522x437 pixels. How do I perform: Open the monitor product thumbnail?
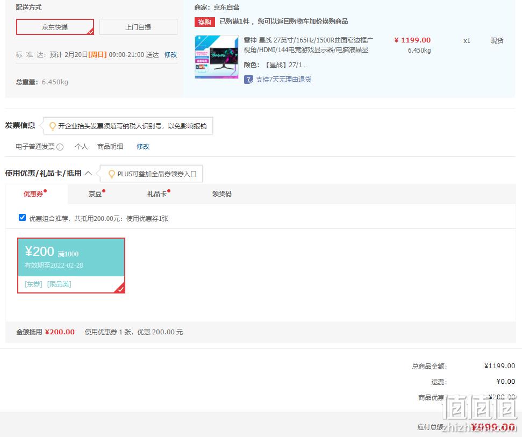click(x=217, y=57)
